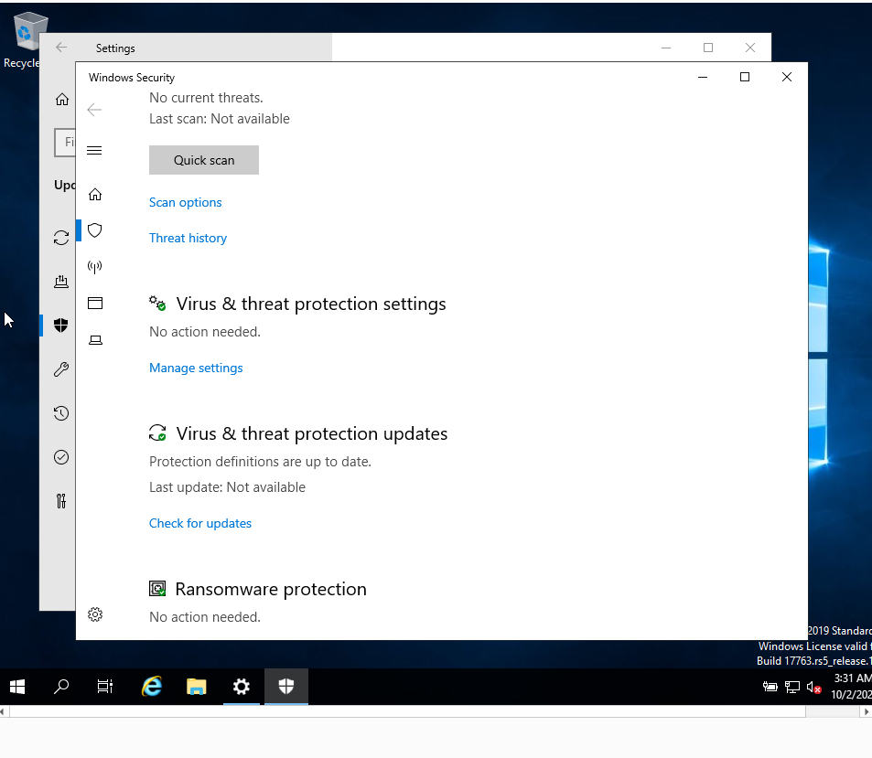This screenshot has width=872, height=758.
Task: Open Device security laptop icon in sidebar
Action: [x=95, y=340]
